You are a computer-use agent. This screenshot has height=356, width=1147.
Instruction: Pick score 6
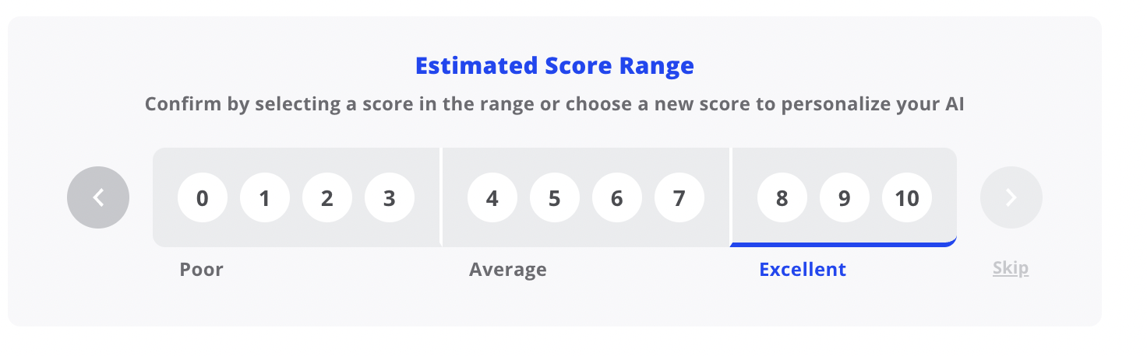click(617, 198)
